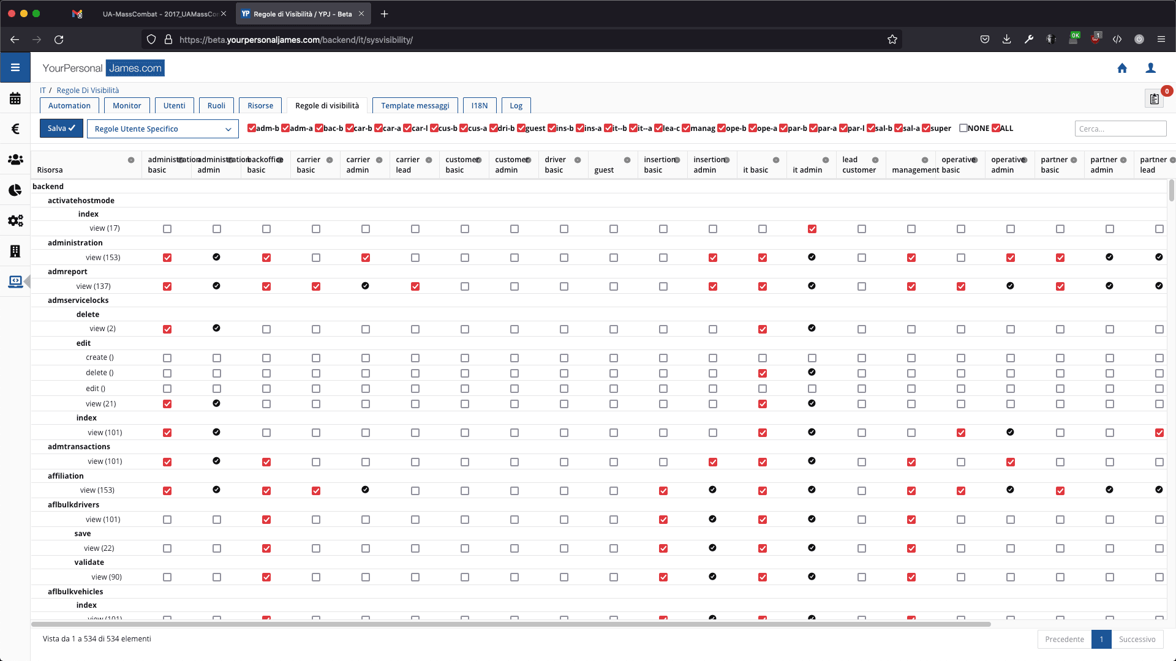1176x661 pixels.
Task: Click page 1 pagination button
Action: tap(1101, 639)
